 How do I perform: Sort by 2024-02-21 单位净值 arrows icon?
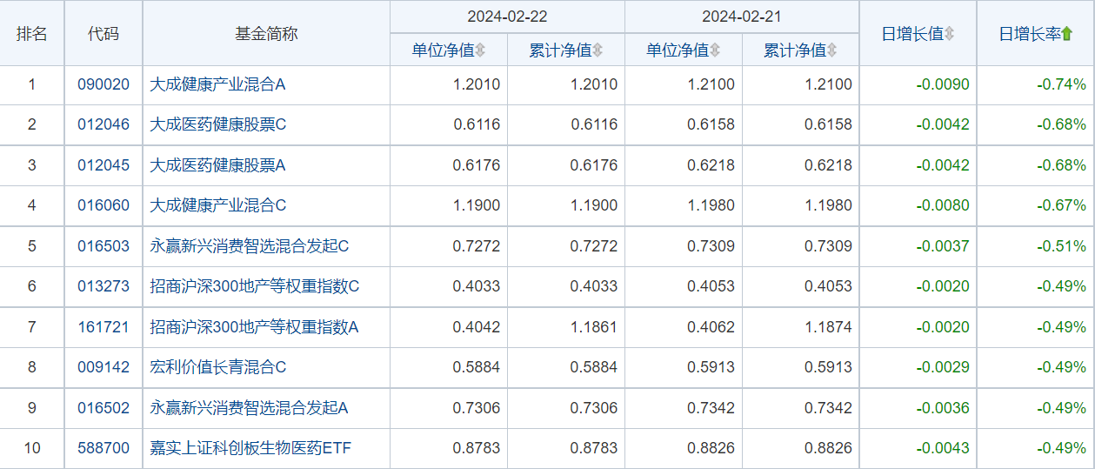(x=715, y=50)
